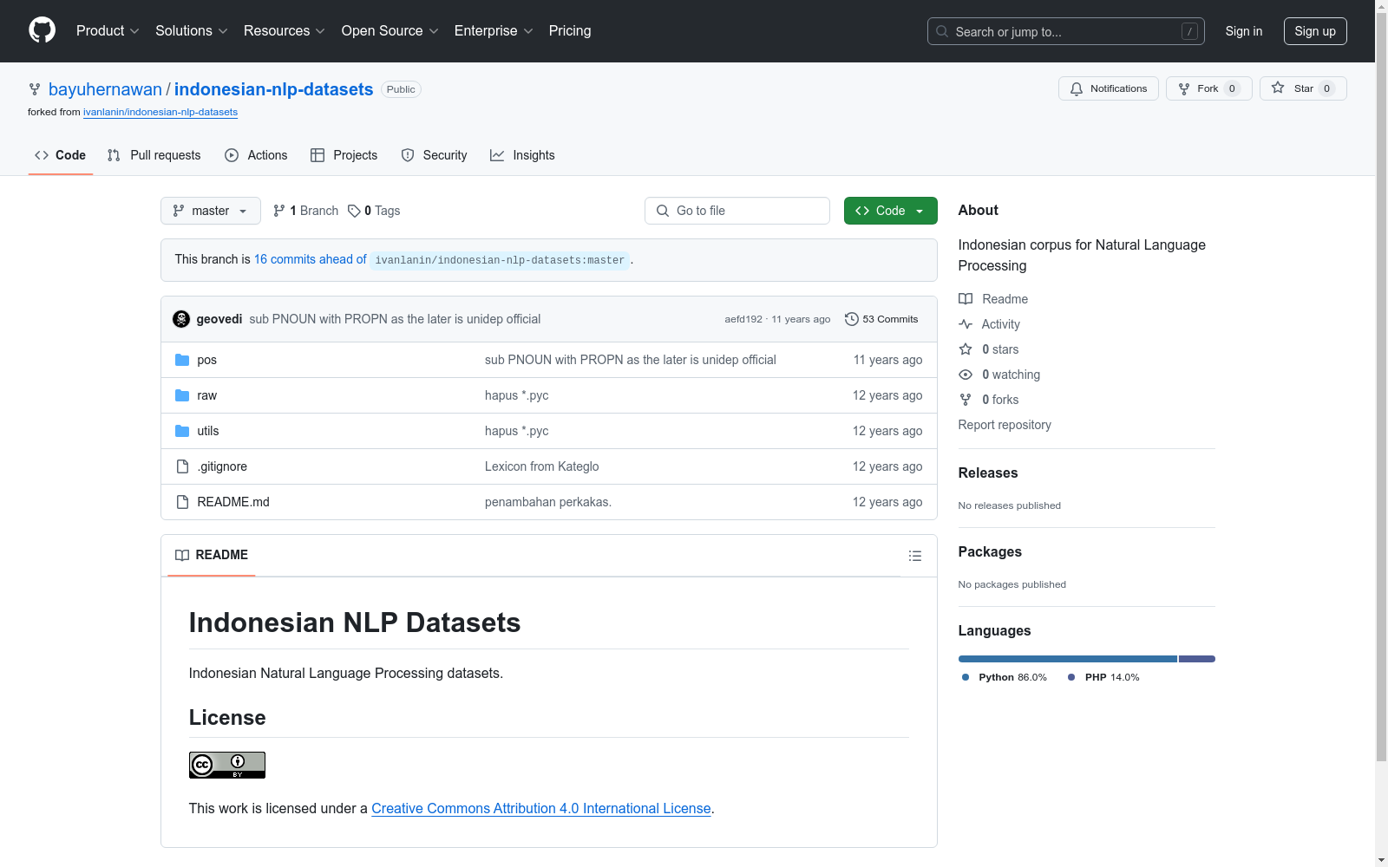
Task: Expand the Product menu
Action: click(x=108, y=30)
